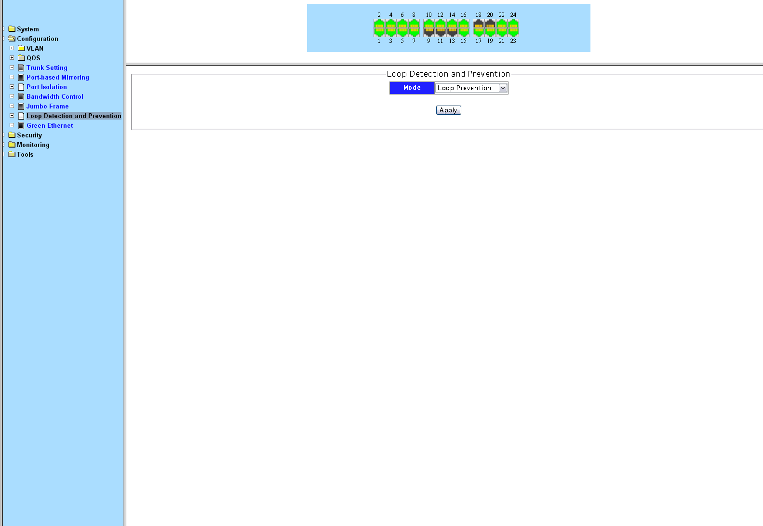Click the Green Ethernet page icon

click(21, 126)
